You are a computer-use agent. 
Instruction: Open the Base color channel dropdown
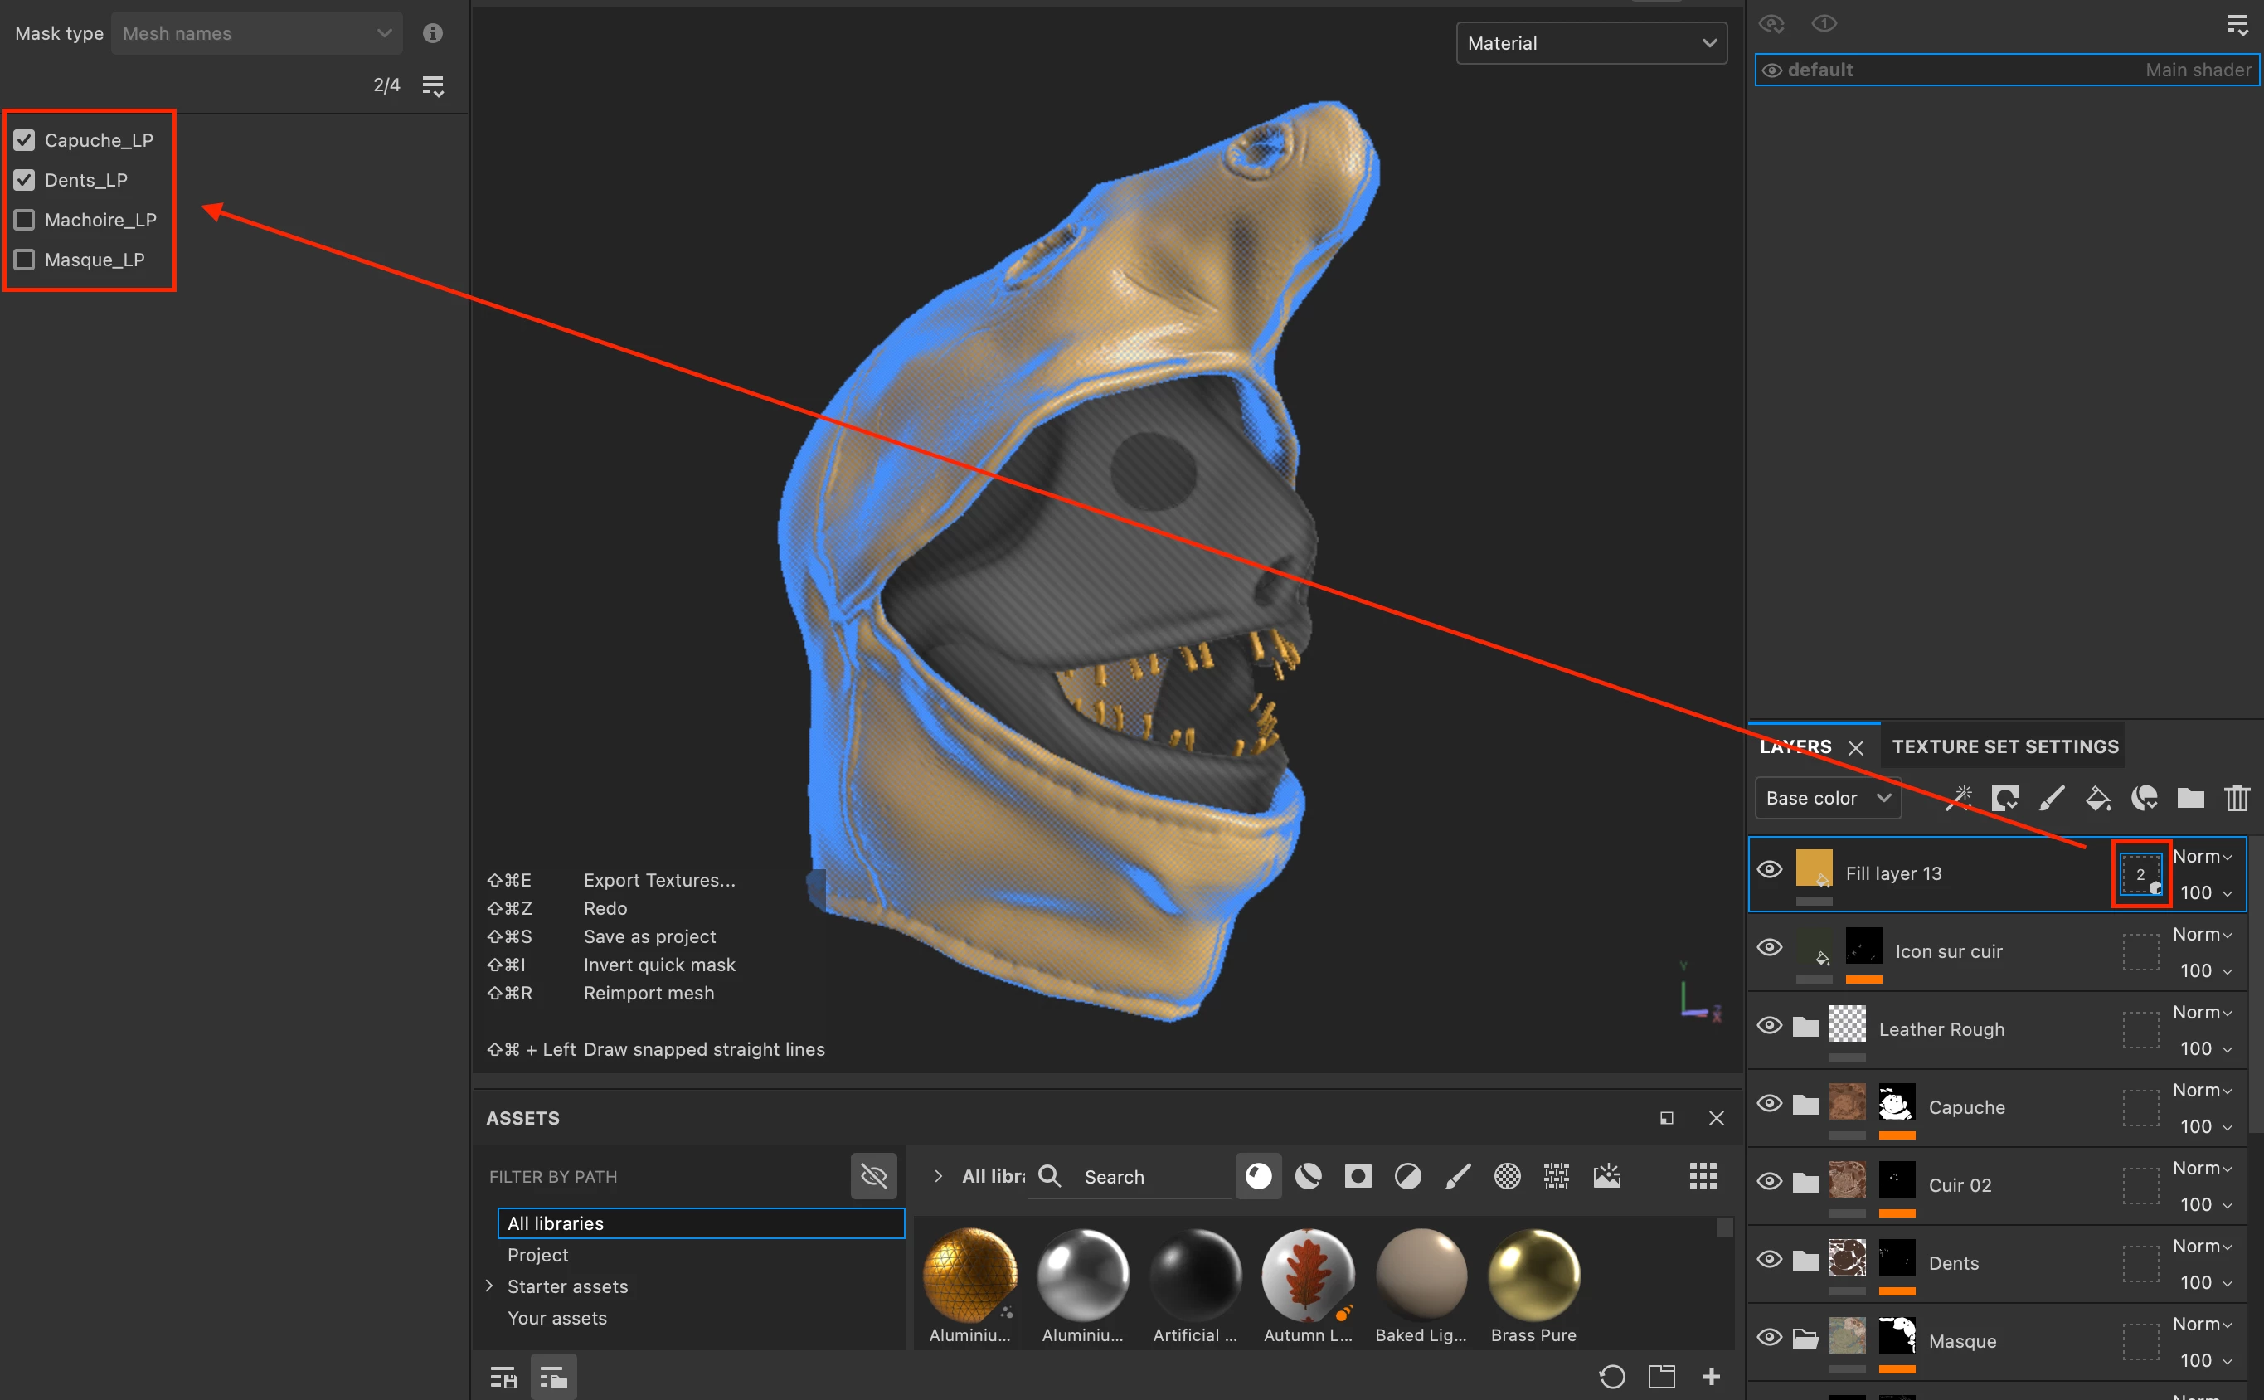1827,798
